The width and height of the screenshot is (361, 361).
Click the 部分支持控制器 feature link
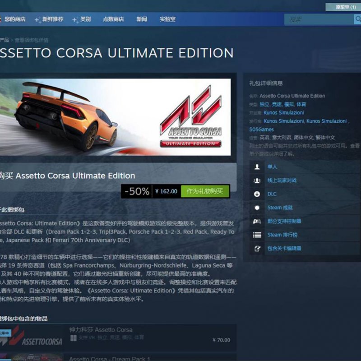pos(284,221)
